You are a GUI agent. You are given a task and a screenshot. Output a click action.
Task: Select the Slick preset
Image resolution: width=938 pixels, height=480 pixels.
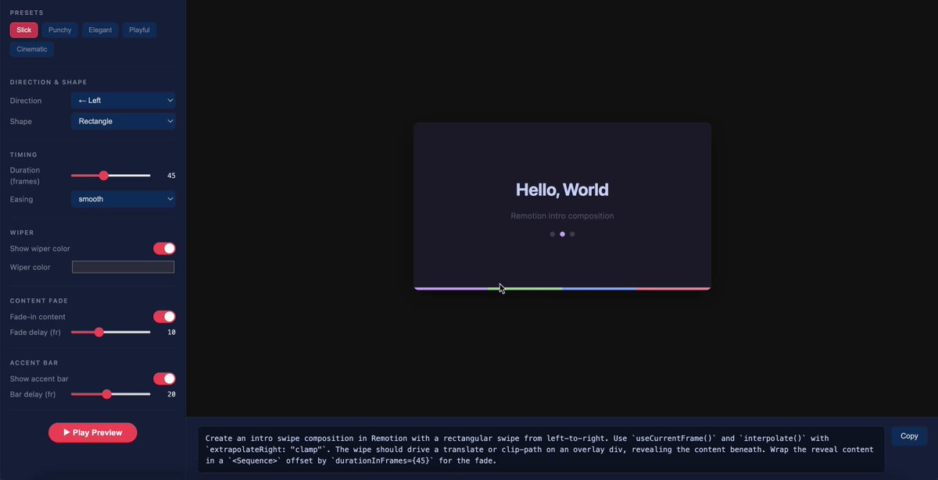pyautogui.click(x=24, y=30)
